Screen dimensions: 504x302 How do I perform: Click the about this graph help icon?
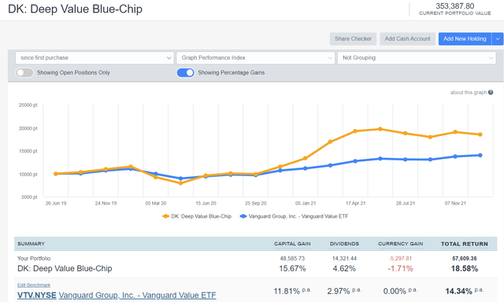[x=491, y=93]
